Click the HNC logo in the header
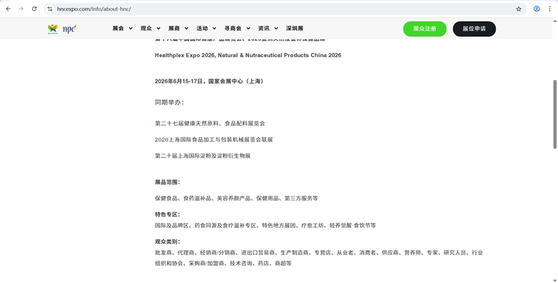This screenshot has width=558, height=283. tap(70, 29)
